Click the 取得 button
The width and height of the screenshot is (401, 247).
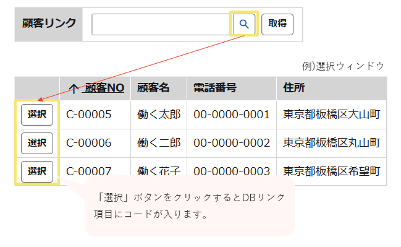[x=277, y=24]
